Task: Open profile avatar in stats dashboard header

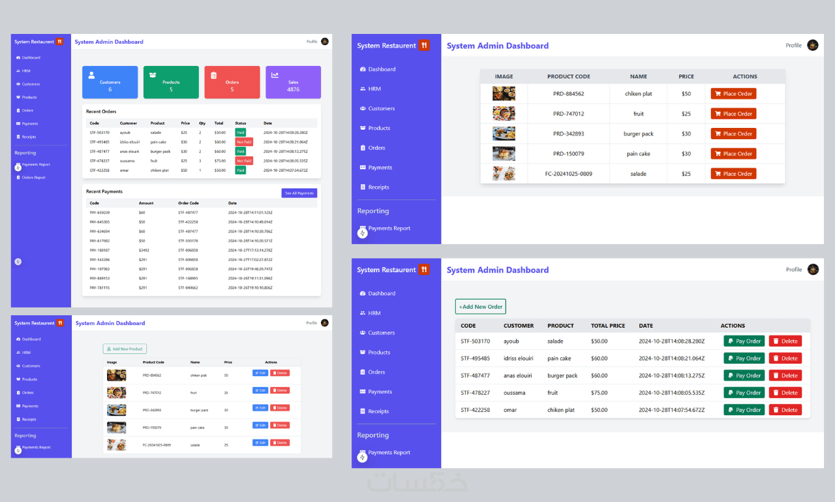Action: tap(325, 42)
